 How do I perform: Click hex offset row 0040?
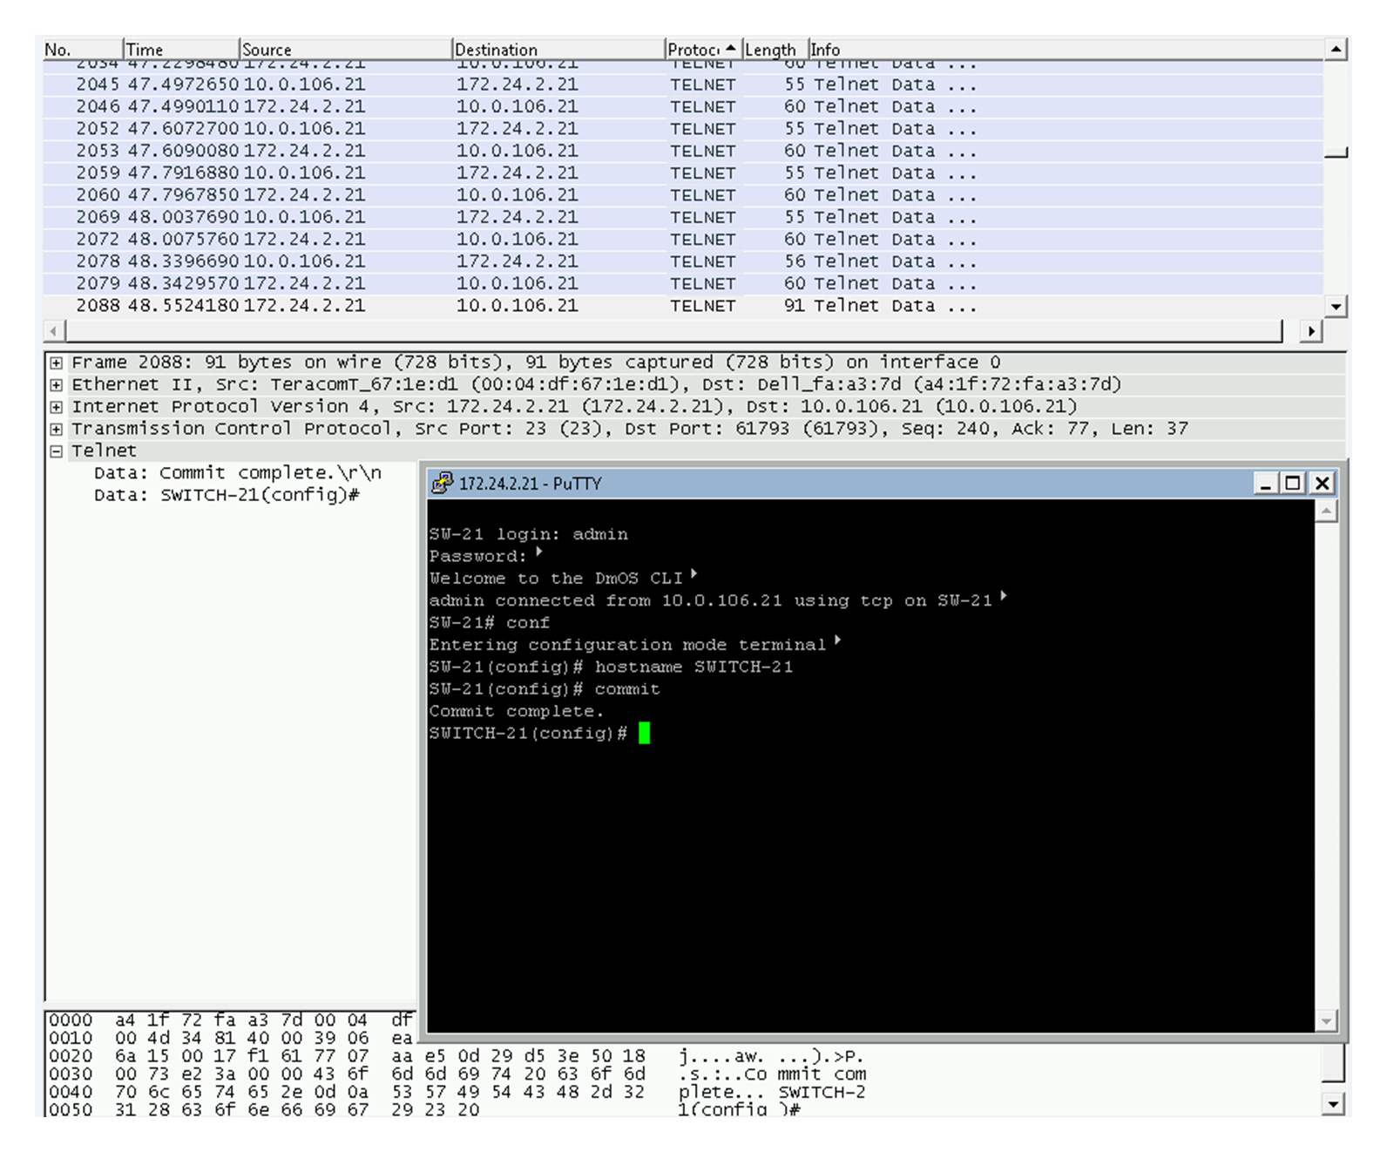click(x=71, y=1092)
